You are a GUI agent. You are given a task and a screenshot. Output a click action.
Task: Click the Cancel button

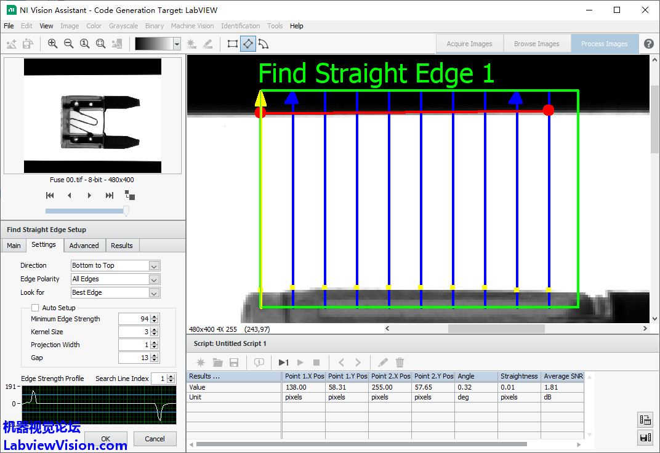point(155,439)
